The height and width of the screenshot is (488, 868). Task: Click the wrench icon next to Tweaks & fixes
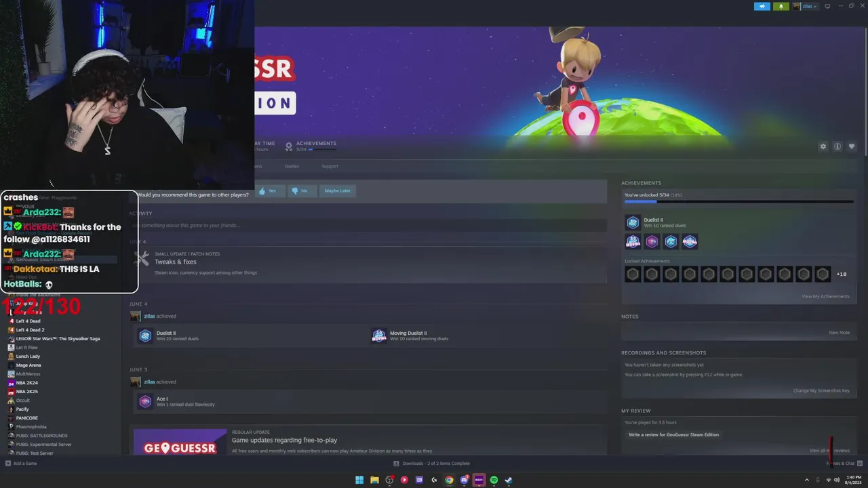[x=142, y=258]
